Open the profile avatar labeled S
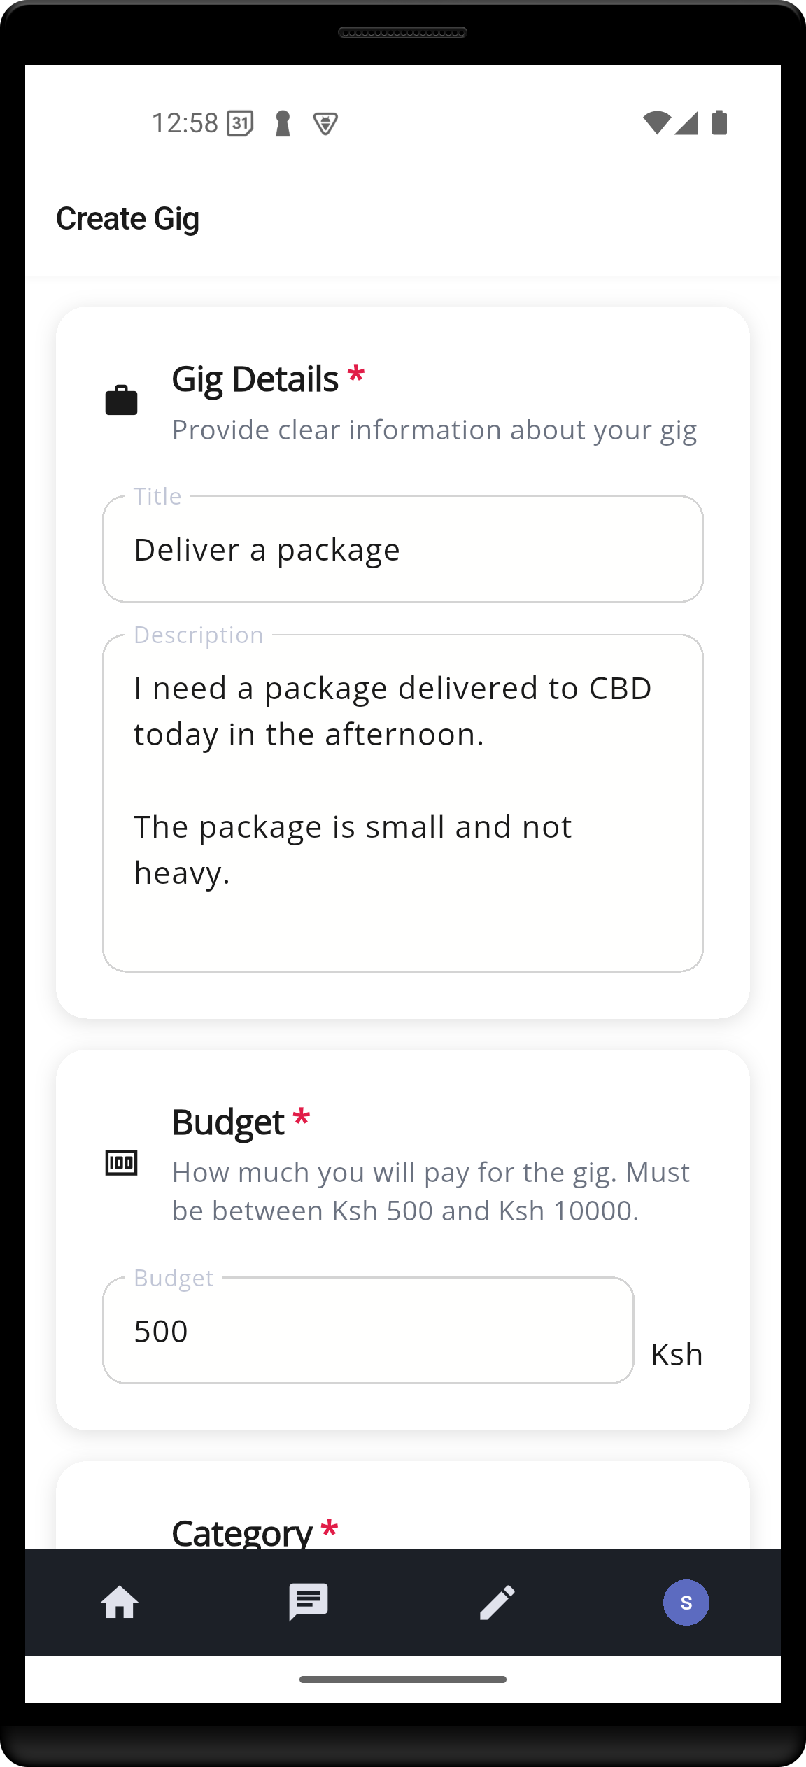 tap(686, 1602)
